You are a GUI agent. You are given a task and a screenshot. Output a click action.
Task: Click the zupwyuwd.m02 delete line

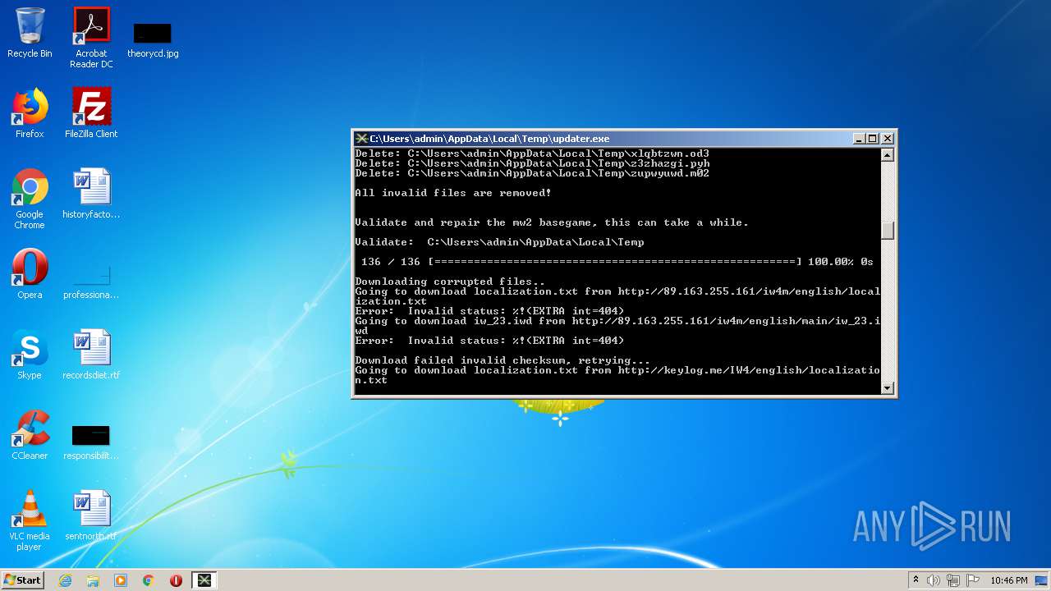click(x=532, y=173)
